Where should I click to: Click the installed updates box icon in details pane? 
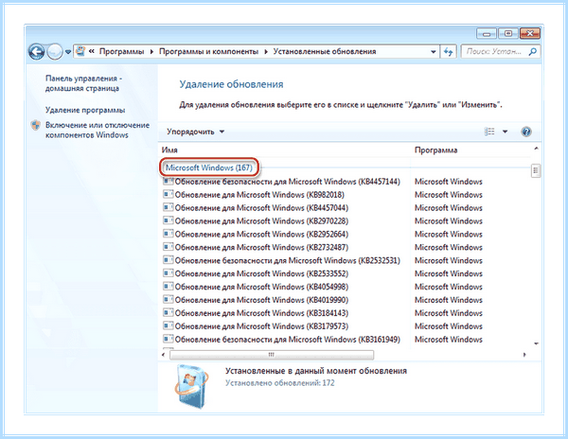click(x=191, y=387)
